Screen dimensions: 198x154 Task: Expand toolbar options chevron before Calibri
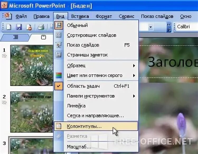[x=169, y=27]
